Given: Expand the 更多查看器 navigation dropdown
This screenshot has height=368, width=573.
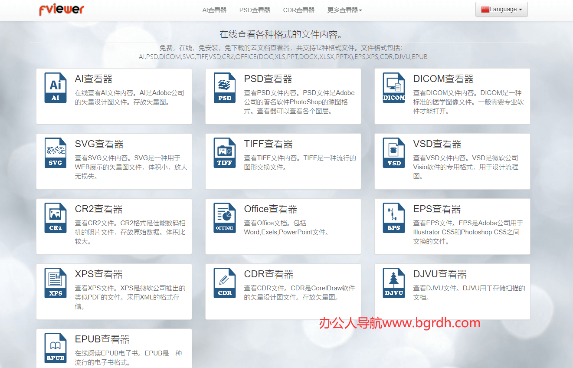Looking at the screenshot, I should pos(345,10).
